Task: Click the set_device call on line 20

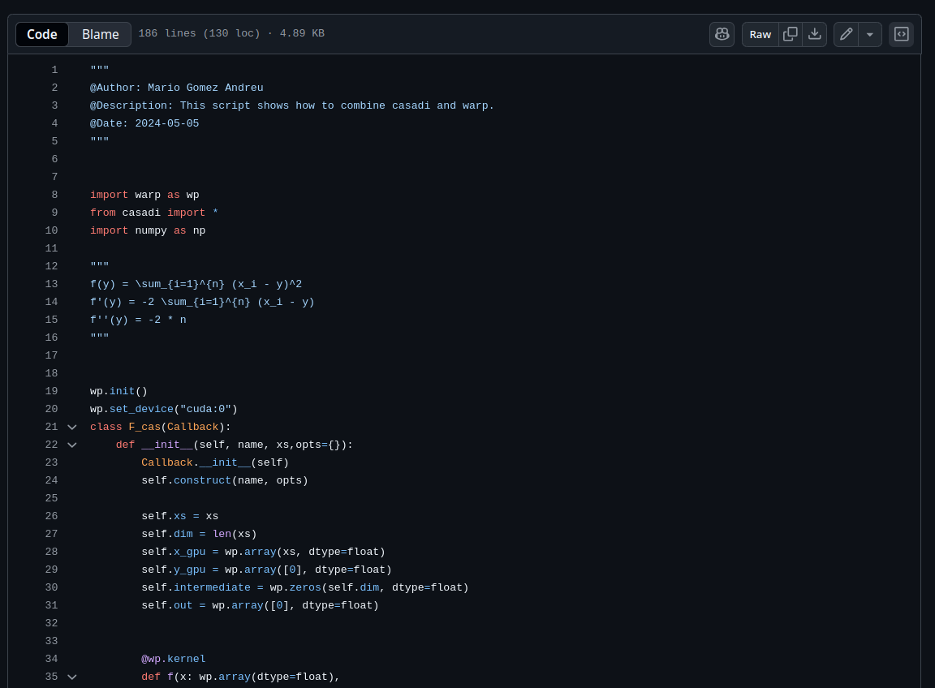Action: [x=141, y=409]
